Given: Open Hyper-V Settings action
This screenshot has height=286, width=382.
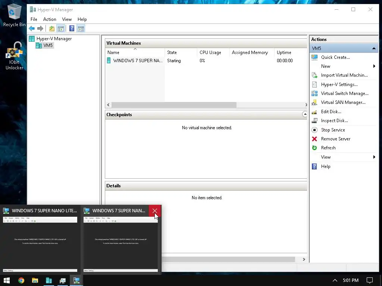Looking at the screenshot, I should pos(344,85).
